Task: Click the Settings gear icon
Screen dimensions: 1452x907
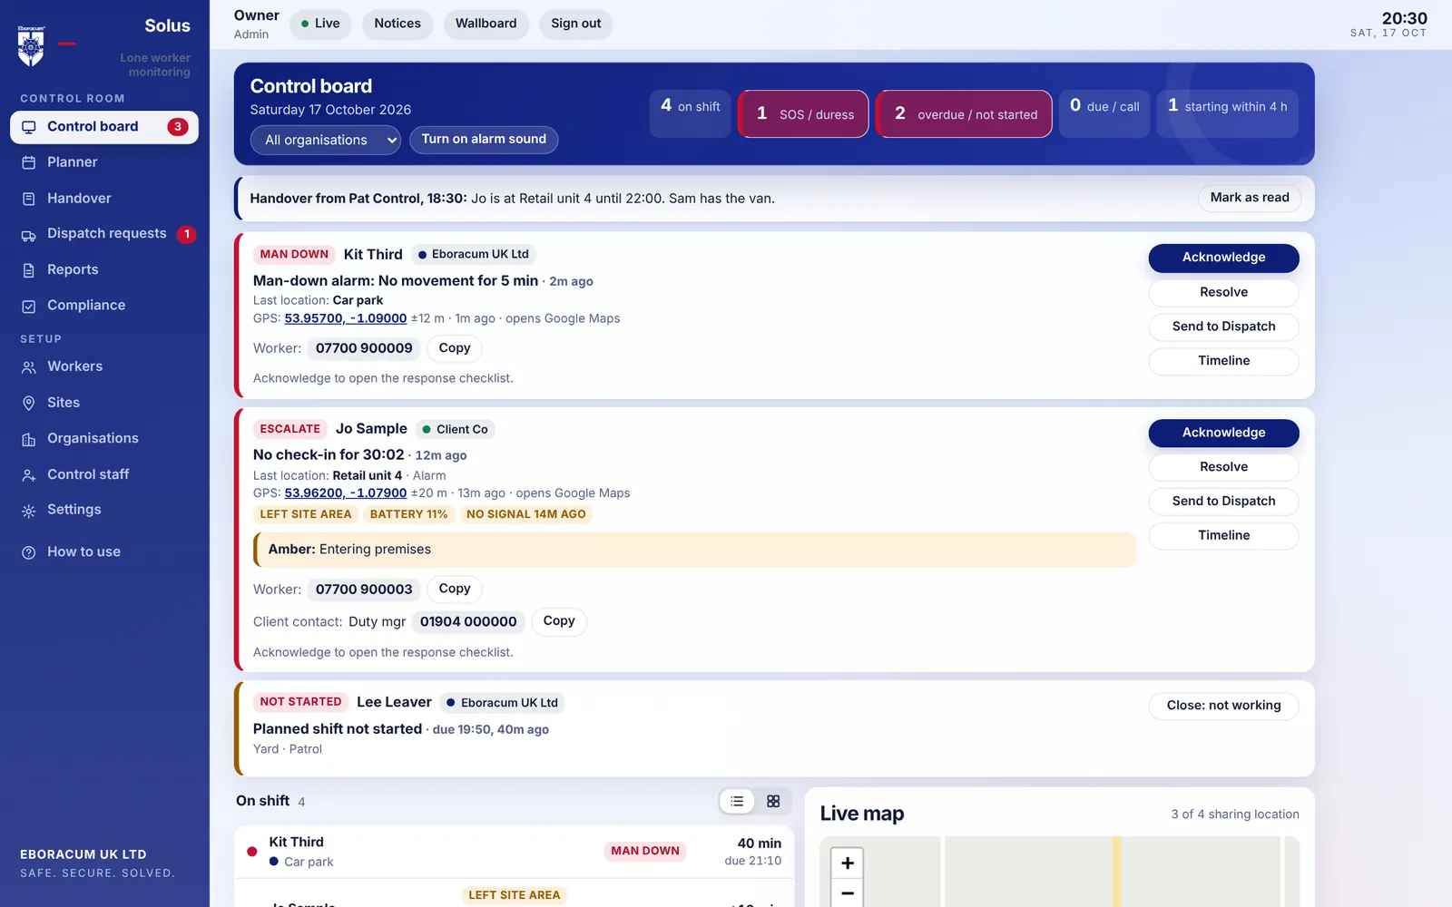Action: click(29, 511)
